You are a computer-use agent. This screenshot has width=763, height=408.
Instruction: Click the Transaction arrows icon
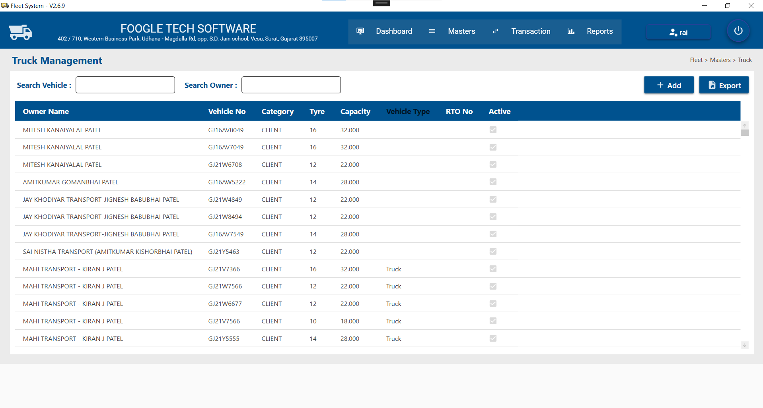click(495, 31)
